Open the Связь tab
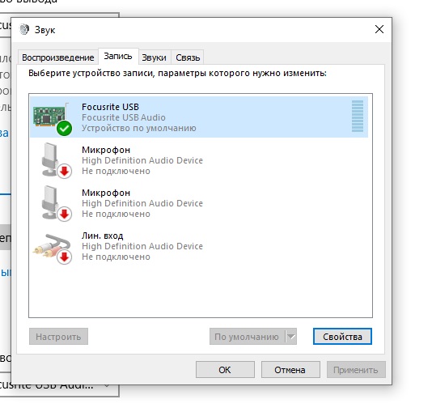The height and width of the screenshot is (412, 432). point(188,57)
